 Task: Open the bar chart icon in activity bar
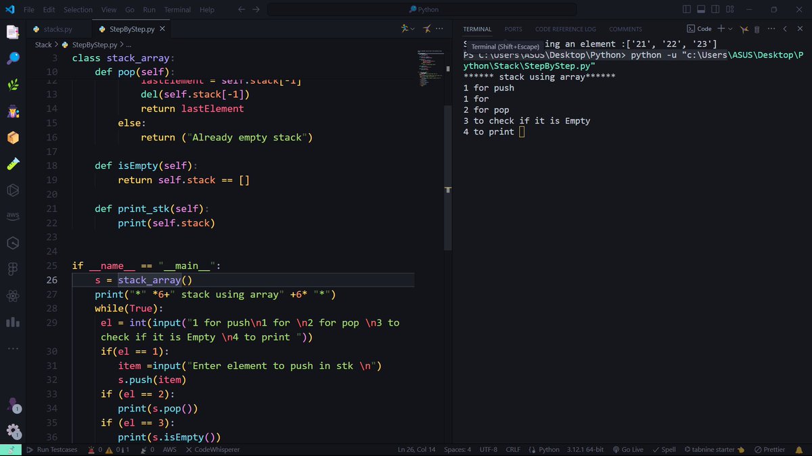point(12,322)
